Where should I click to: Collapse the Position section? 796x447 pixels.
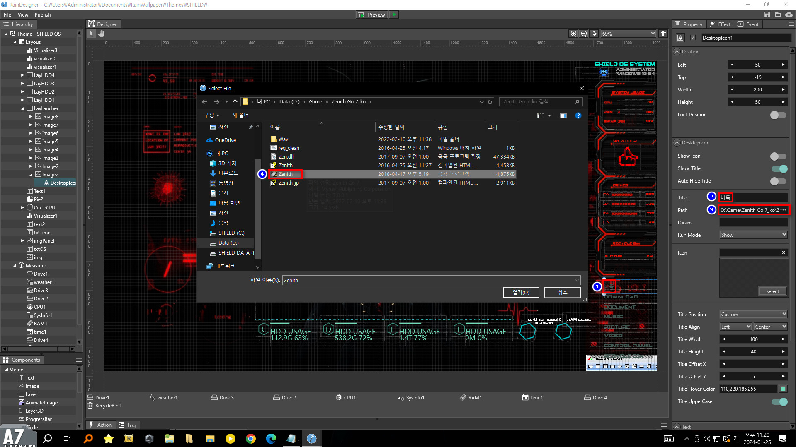(677, 52)
